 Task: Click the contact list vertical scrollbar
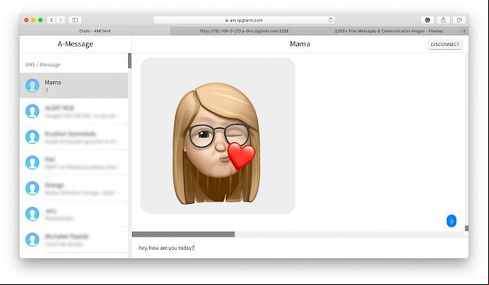130,60
